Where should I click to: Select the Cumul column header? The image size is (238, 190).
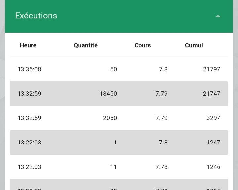pyautogui.click(x=194, y=45)
